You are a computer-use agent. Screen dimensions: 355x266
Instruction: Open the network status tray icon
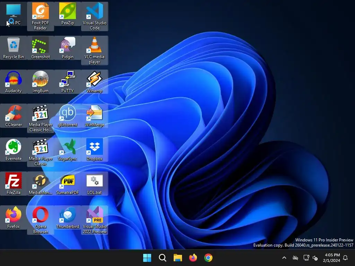[x=306, y=258]
